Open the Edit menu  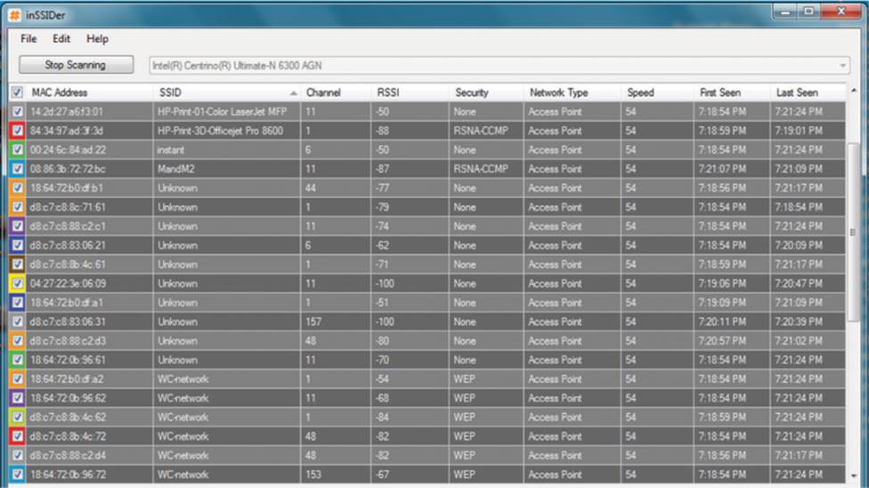tap(61, 39)
